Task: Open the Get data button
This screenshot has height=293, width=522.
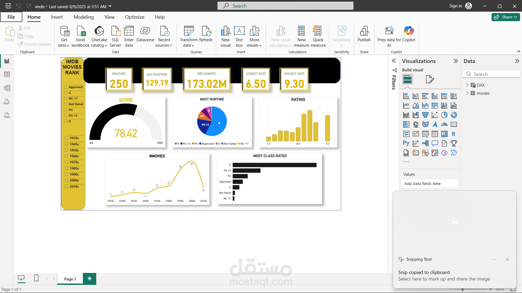Action: coord(64,36)
